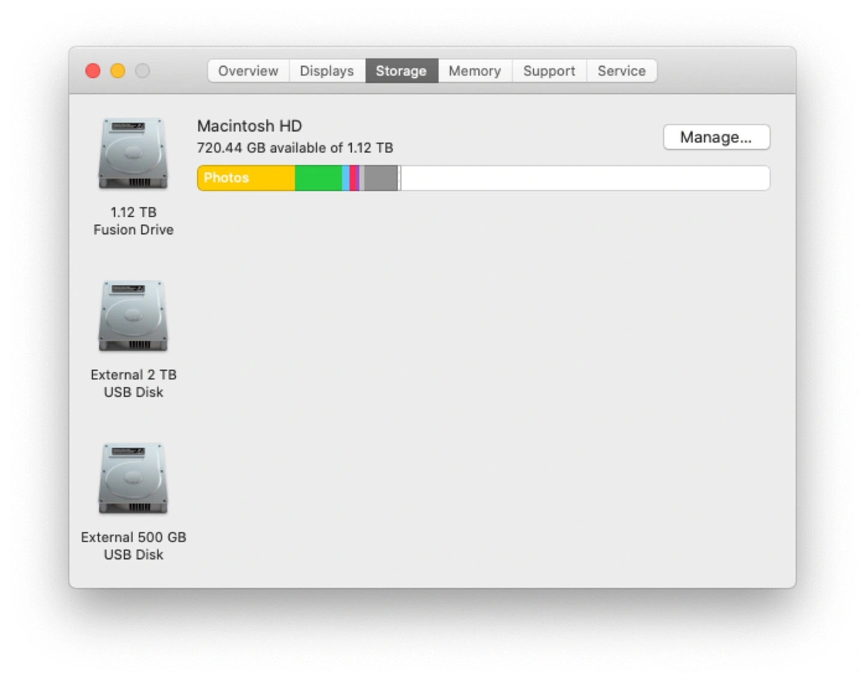Open the Support tab
The image size is (865, 680).
pos(549,71)
